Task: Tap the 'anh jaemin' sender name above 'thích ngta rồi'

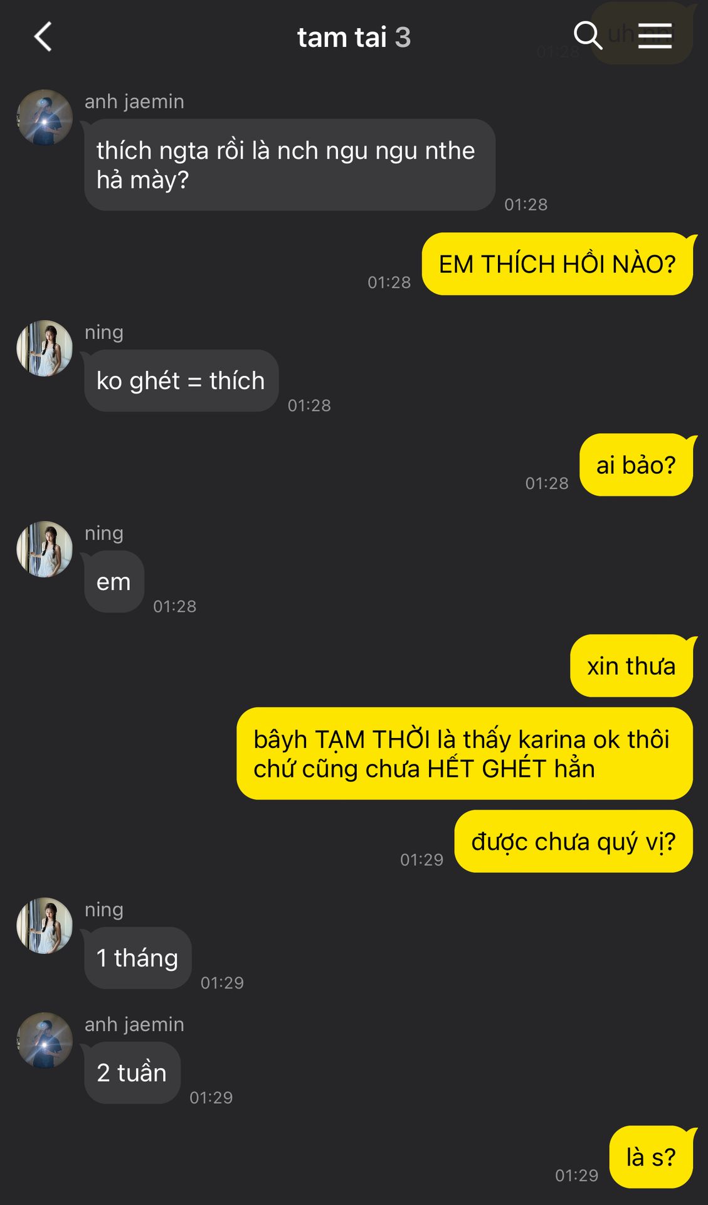Action: pos(134,101)
